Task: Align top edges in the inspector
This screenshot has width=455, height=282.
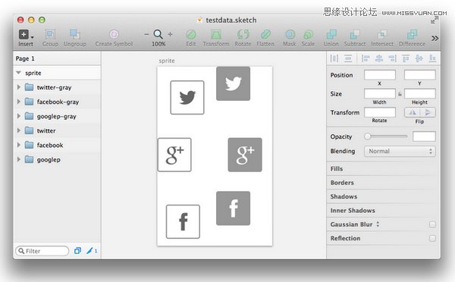Action: click(x=406, y=58)
